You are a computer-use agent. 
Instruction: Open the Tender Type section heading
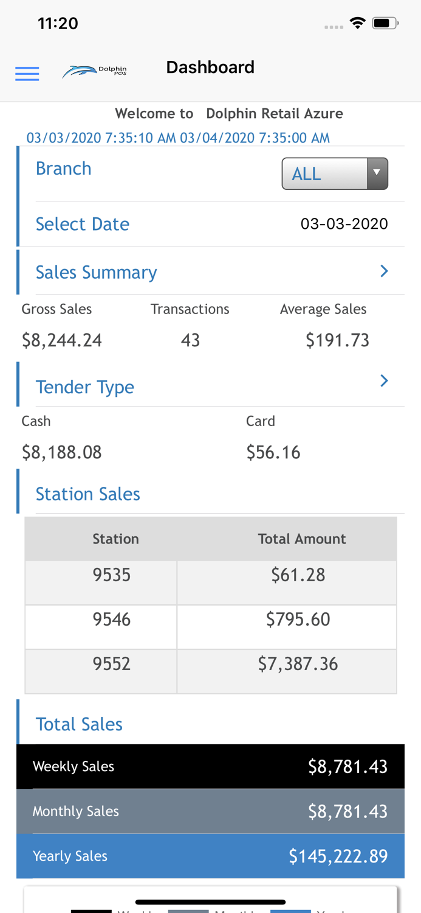85,387
